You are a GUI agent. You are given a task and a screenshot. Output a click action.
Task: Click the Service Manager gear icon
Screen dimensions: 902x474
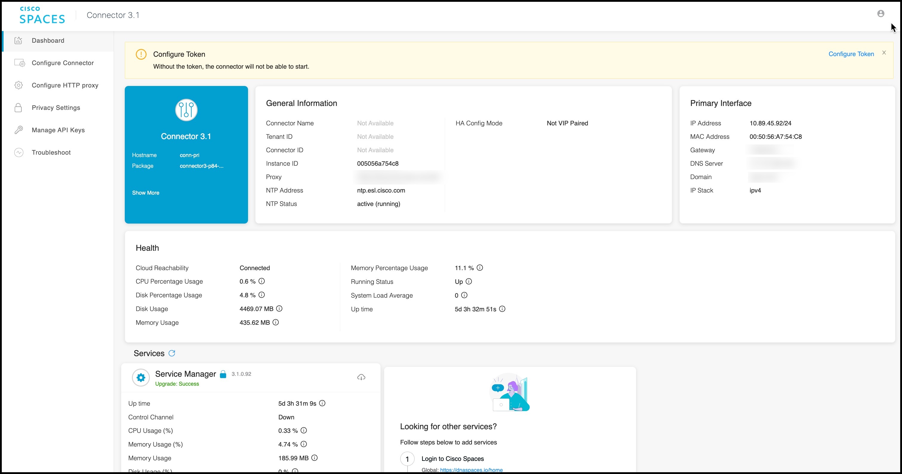(141, 378)
